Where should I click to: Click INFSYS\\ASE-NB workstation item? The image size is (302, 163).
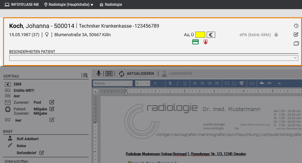point(21,5)
